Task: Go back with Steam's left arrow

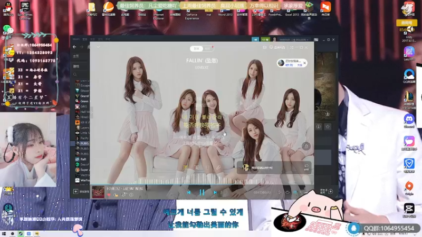Action: (x=74, y=47)
